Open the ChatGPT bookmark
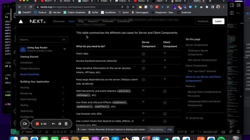Screen dimensions: 250x140 click(25, 12)
